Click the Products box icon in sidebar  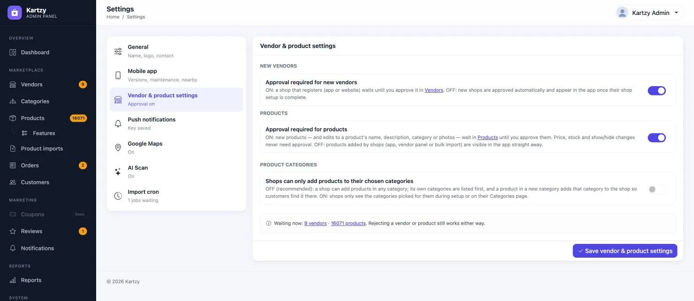13,118
